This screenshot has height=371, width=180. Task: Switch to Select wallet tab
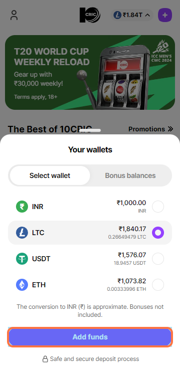(x=50, y=175)
